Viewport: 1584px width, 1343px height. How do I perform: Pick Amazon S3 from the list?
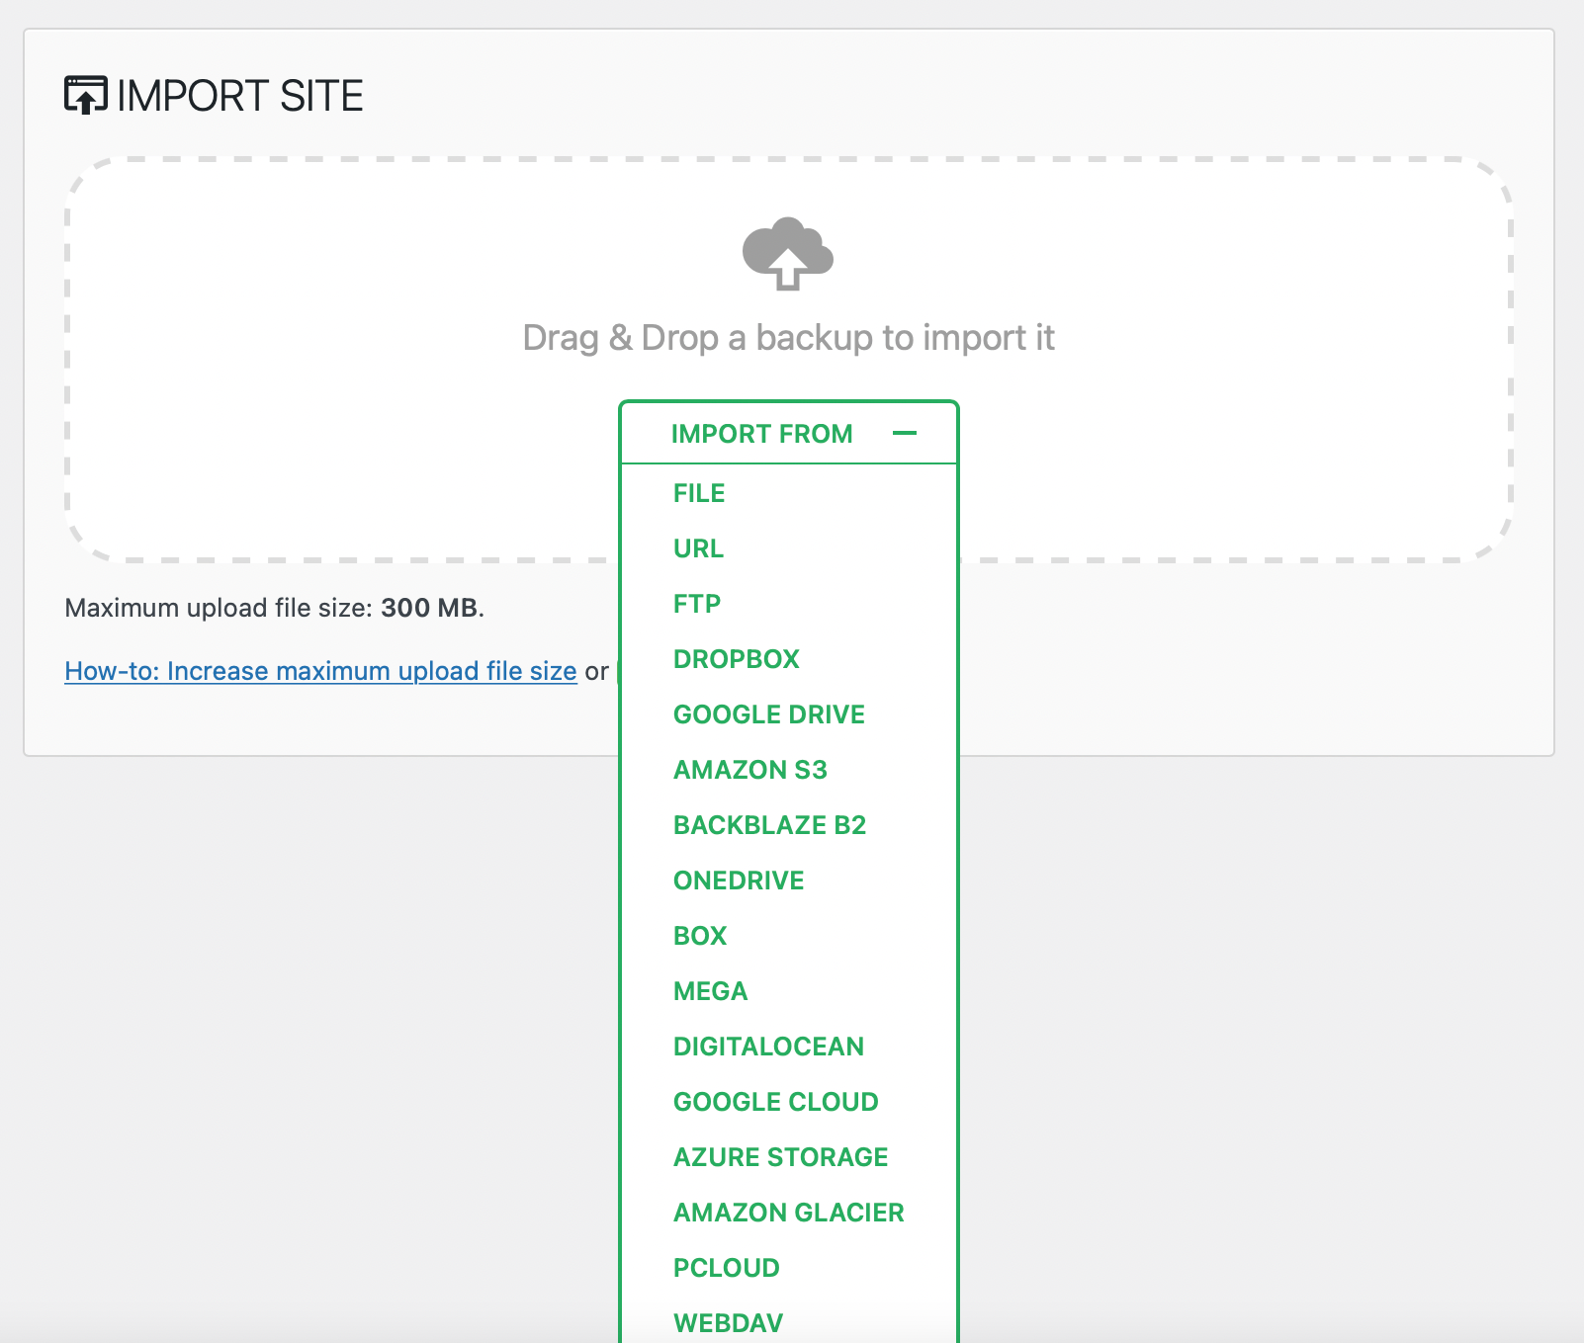point(750,770)
